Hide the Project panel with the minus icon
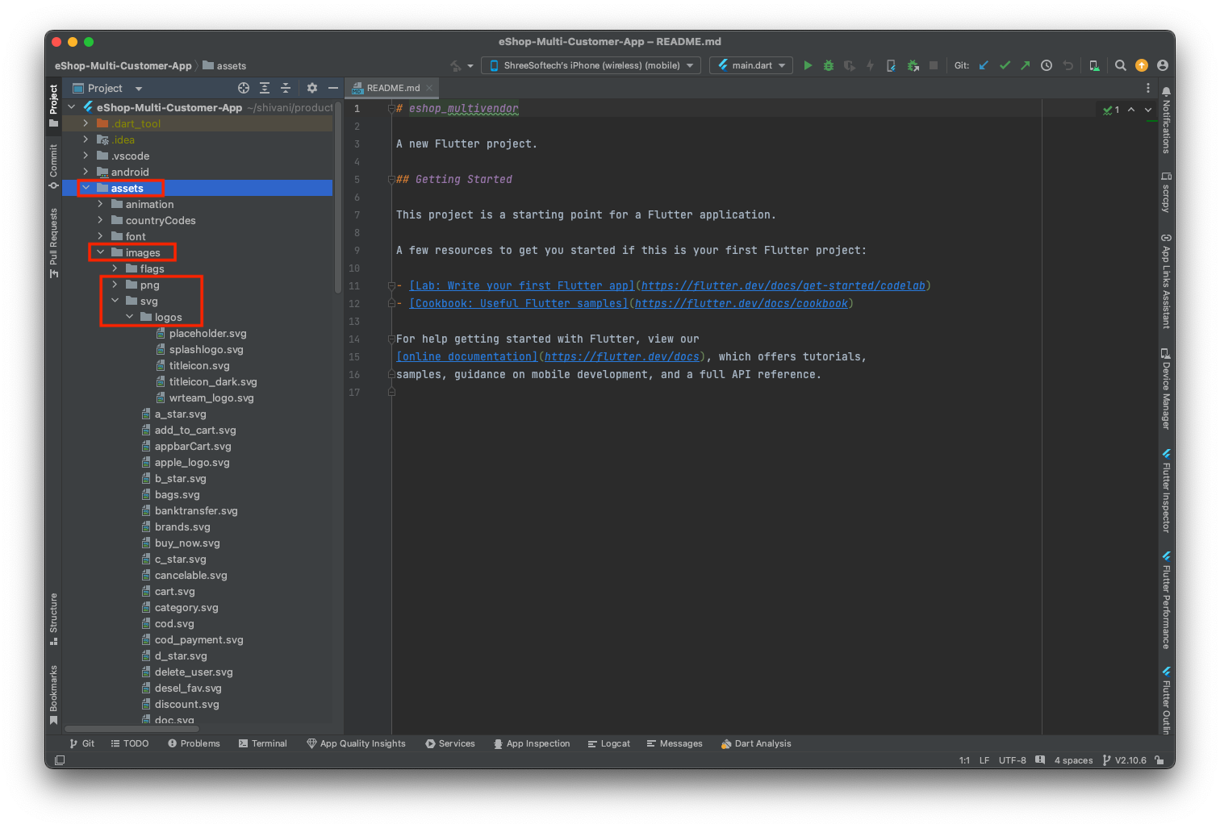The image size is (1220, 828). [x=333, y=88]
